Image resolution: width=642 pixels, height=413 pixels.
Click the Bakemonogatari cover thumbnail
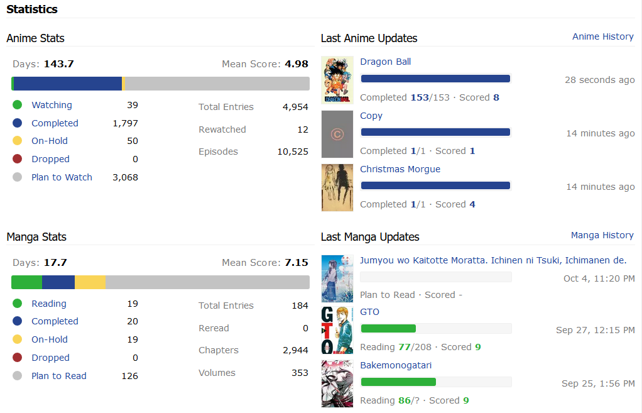(337, 383)
